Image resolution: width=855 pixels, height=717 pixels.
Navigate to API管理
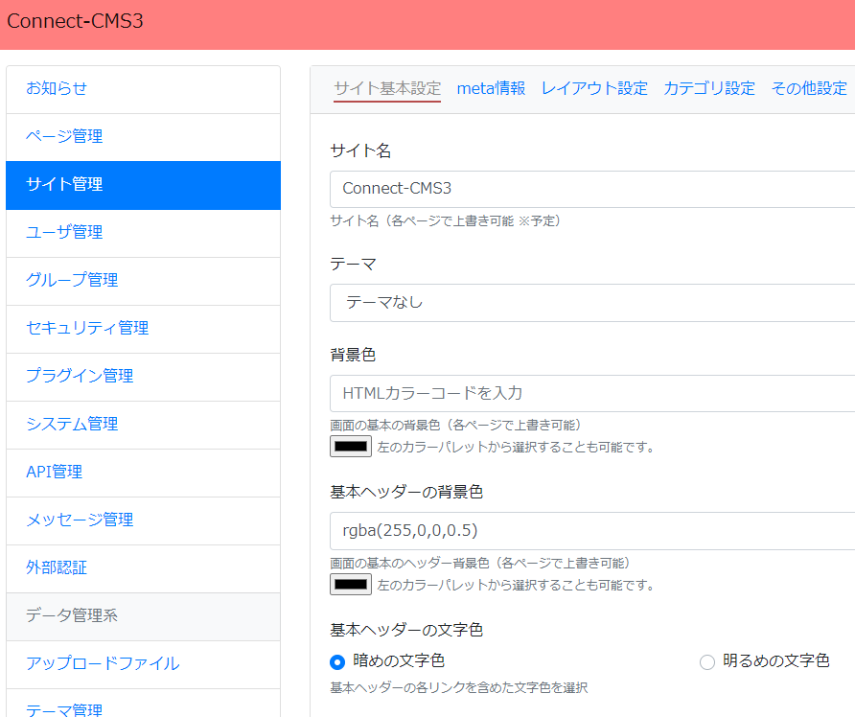tap(53, 473)
